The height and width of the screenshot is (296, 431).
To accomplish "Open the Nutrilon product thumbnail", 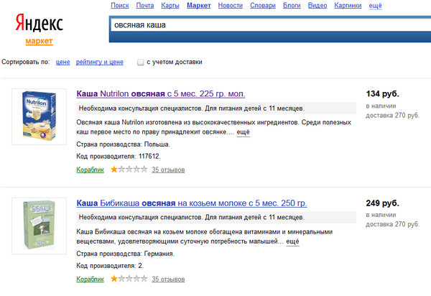I will point(35,127).
